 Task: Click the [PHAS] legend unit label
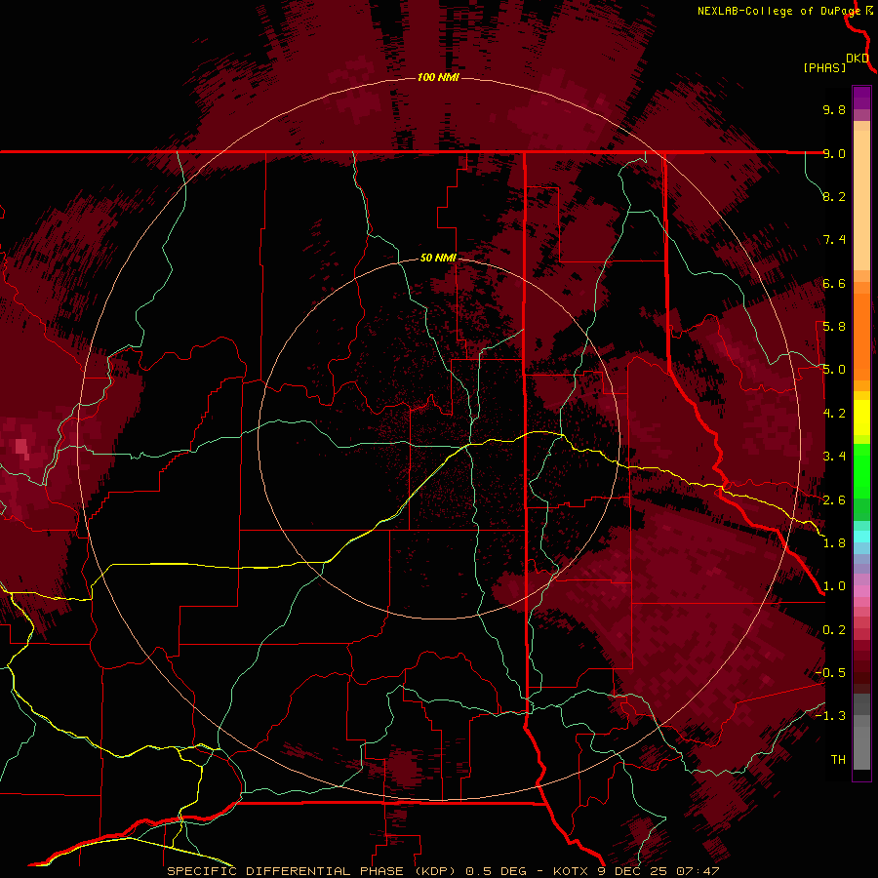coord(824,67)
